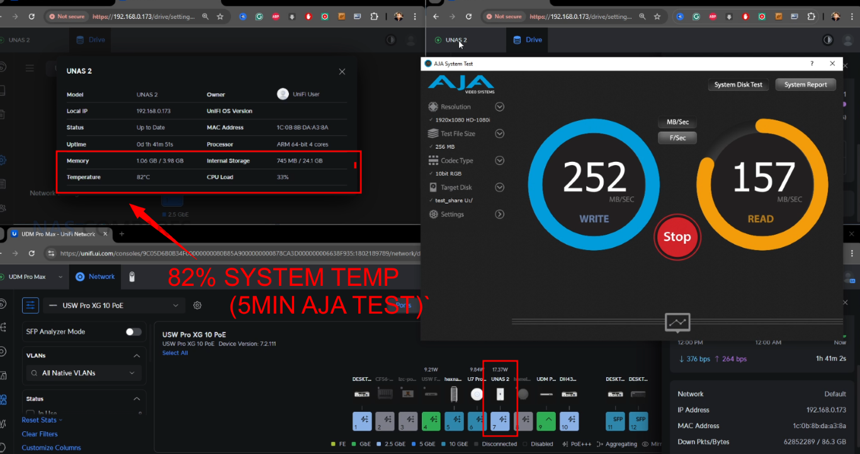
Task: Open the System Report in AJA
Action: pos(806,84)
